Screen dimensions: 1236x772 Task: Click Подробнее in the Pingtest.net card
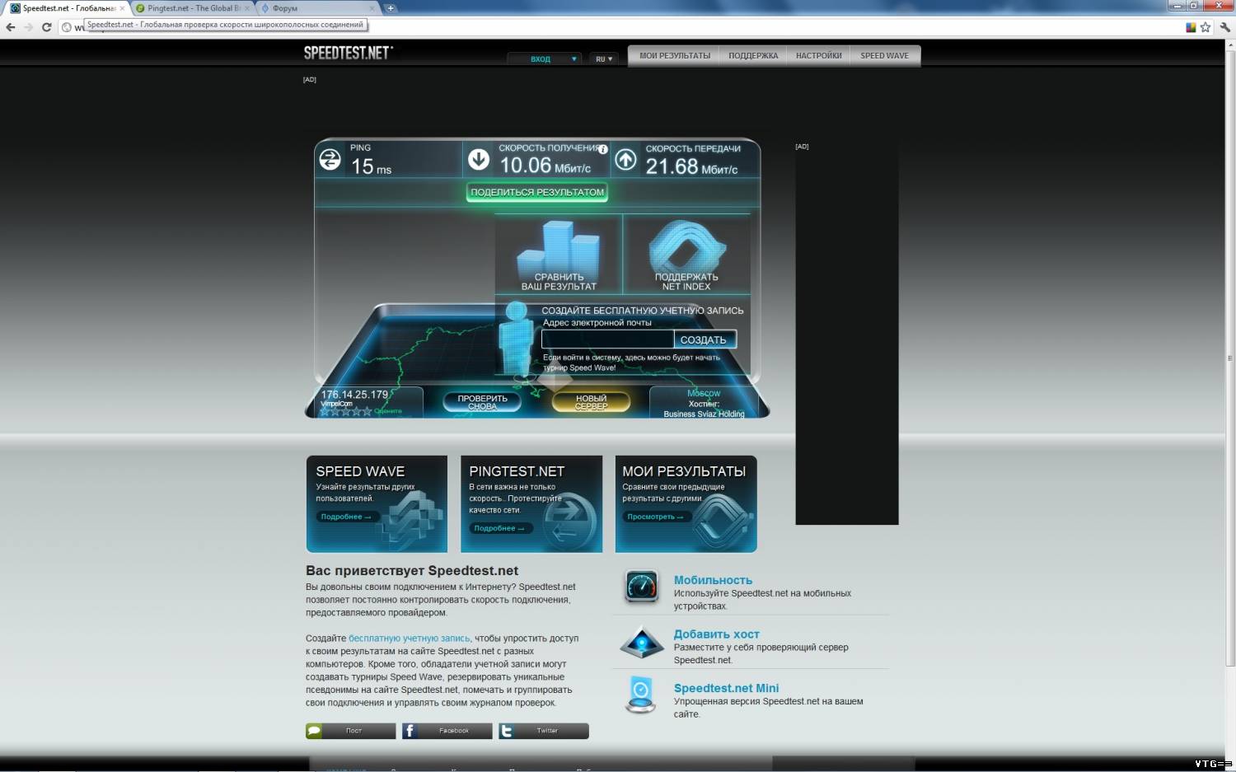(x=499, y=528)
